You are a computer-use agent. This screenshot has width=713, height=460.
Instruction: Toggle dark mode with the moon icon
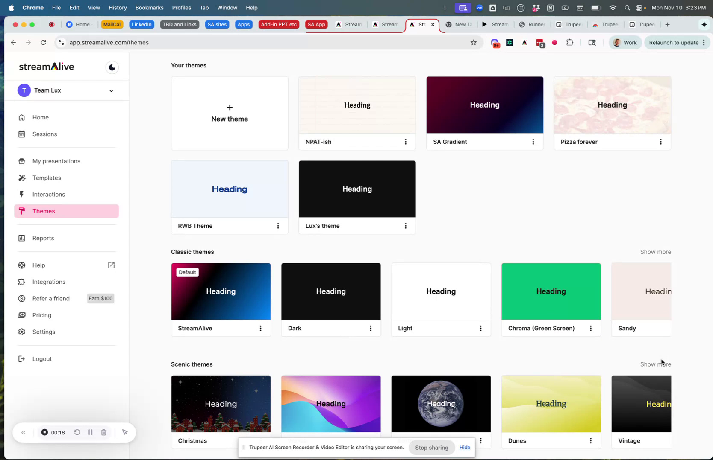point(112,67)
